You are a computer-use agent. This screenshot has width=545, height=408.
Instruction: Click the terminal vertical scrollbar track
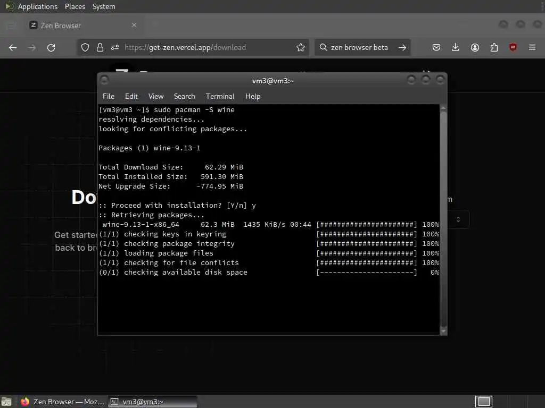(x=443, y=219)
